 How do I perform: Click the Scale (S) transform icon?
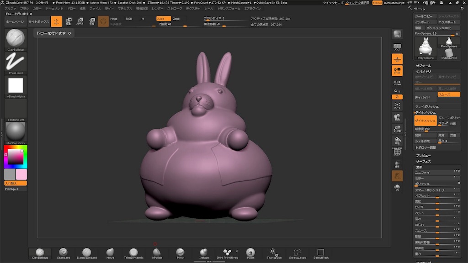click(80, 21)
